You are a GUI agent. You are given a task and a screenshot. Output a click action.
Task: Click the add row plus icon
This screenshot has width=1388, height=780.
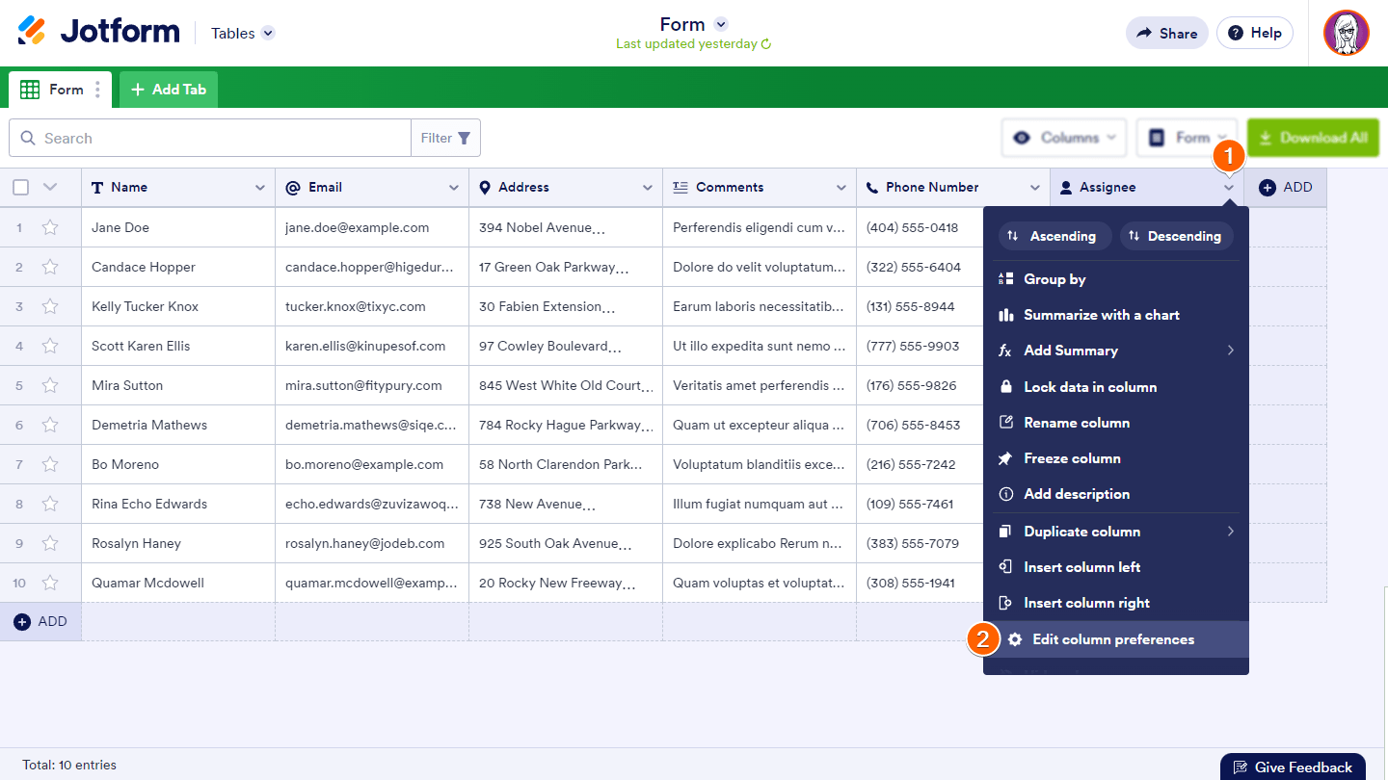pyautogui.click(x=22, y=622)
